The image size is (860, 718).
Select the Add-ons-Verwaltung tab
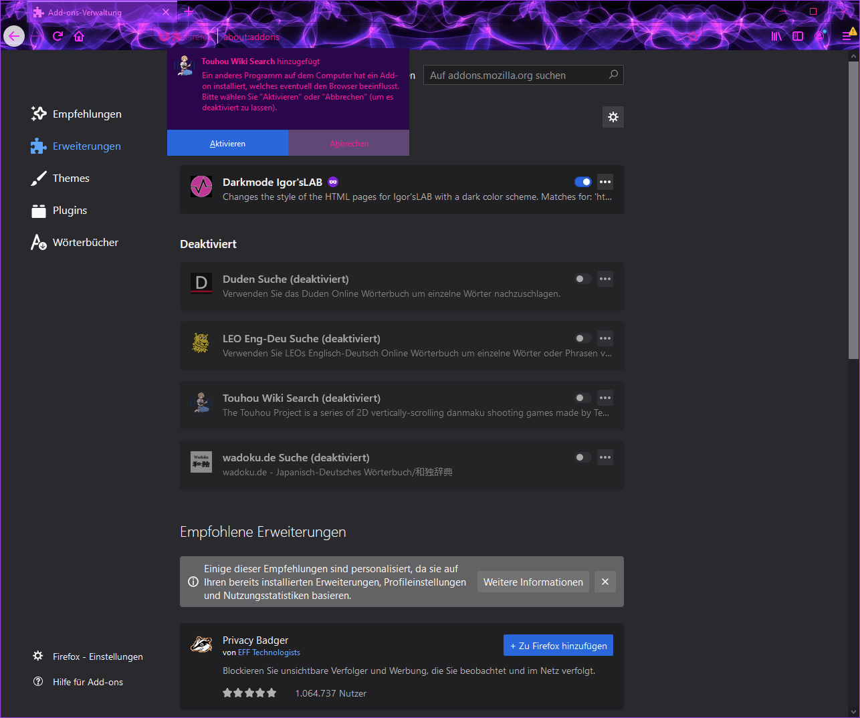102,12
